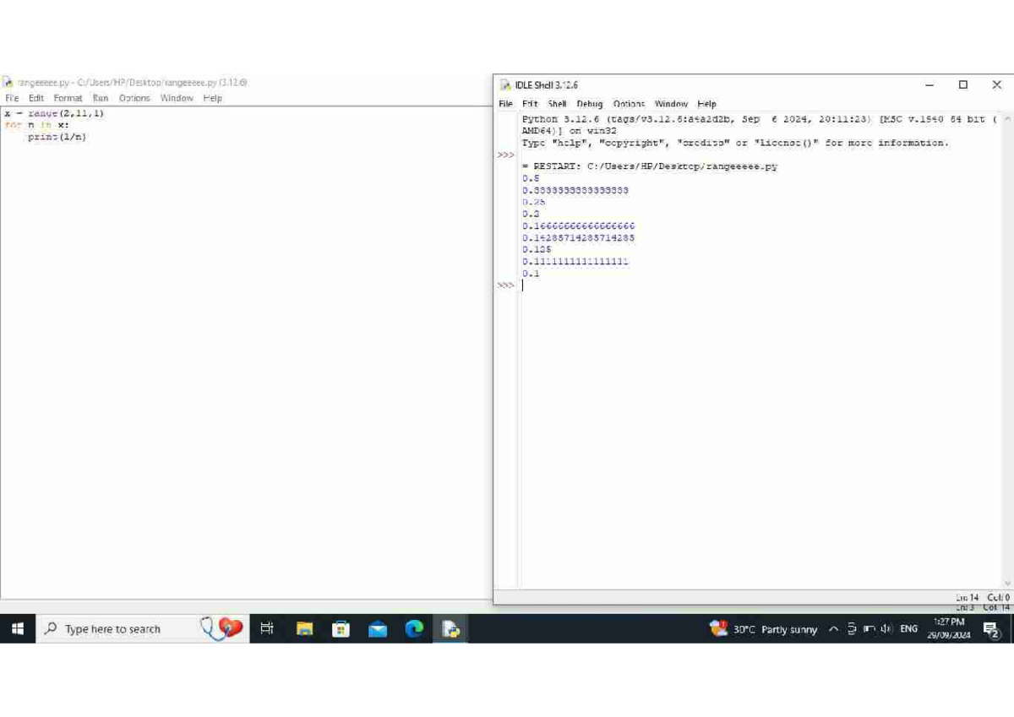Click the Python icon in the IDLE Shell title bar
Viewport: 1014px width, 717px height.
click(x=504, y=84)
